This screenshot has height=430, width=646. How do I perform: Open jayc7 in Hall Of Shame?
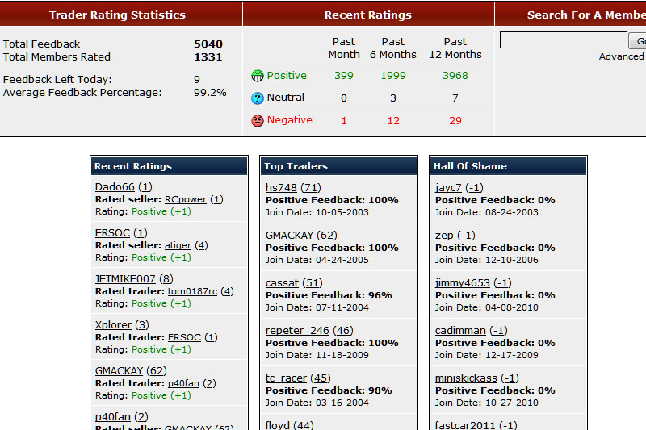(x=448, y=188)
